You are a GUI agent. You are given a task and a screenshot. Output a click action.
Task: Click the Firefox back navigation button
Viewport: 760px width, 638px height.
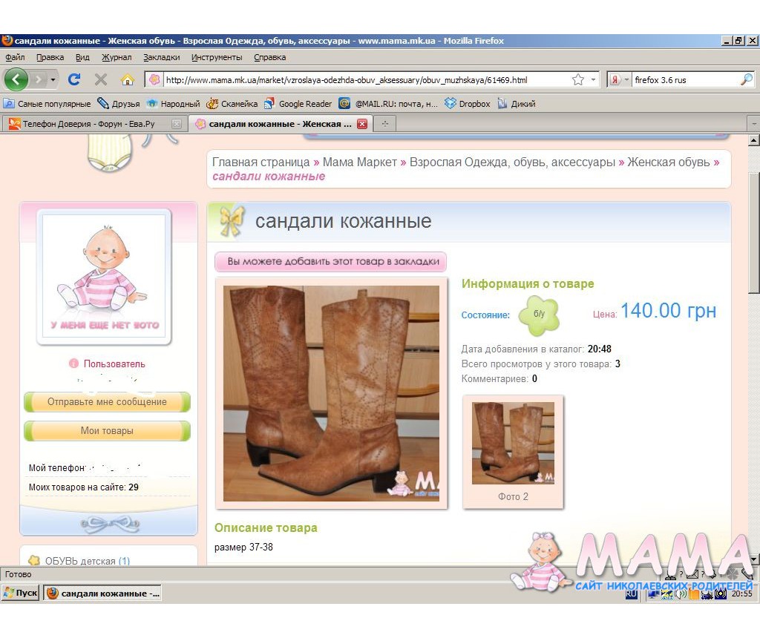click(16, 79)
